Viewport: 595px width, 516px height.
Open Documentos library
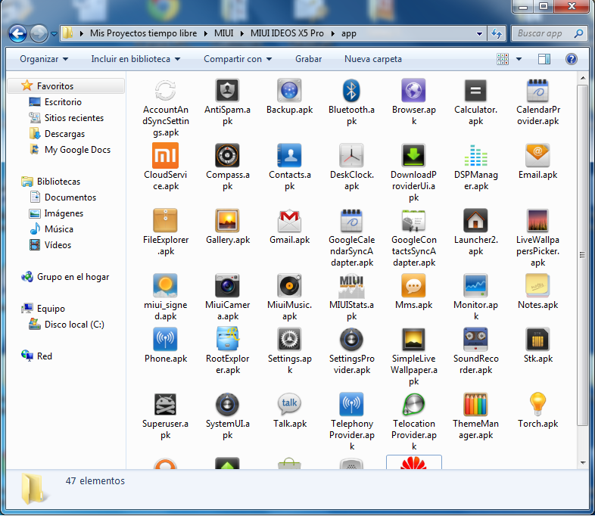[70, 197]
